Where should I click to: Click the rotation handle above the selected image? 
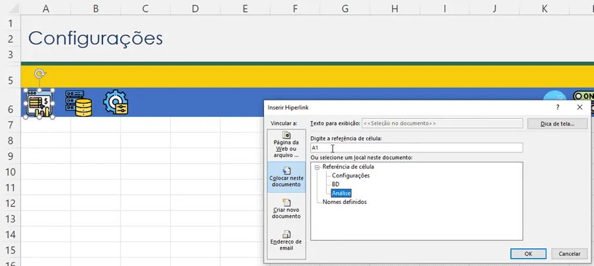tap(40, 73)
